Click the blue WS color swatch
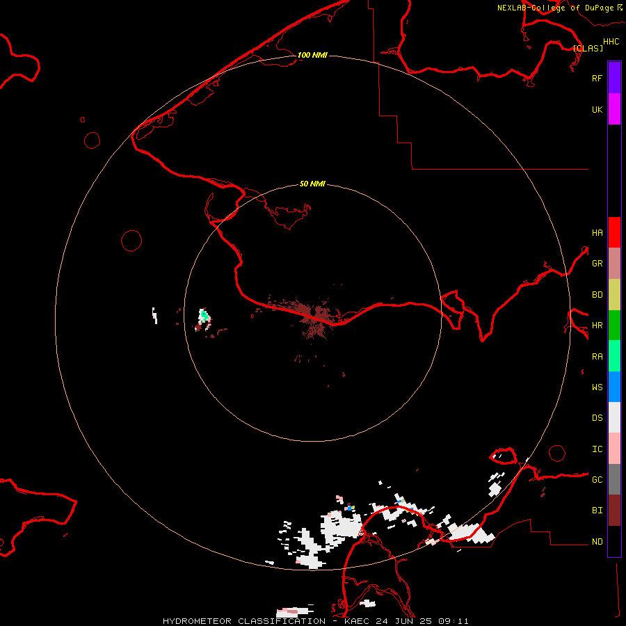This screenshot has height=626, width=626. [x=614, y=387]
